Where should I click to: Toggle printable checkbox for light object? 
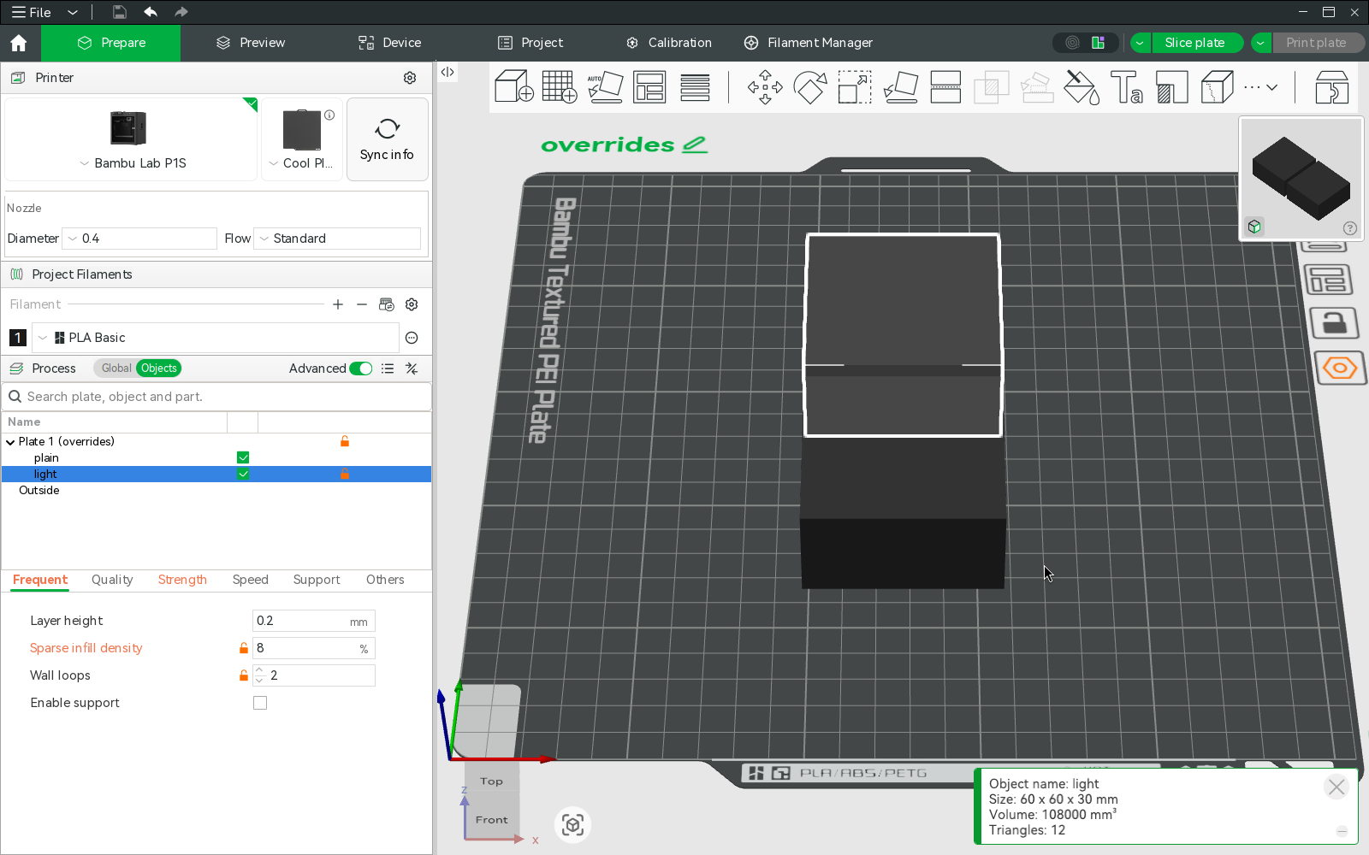243,474
